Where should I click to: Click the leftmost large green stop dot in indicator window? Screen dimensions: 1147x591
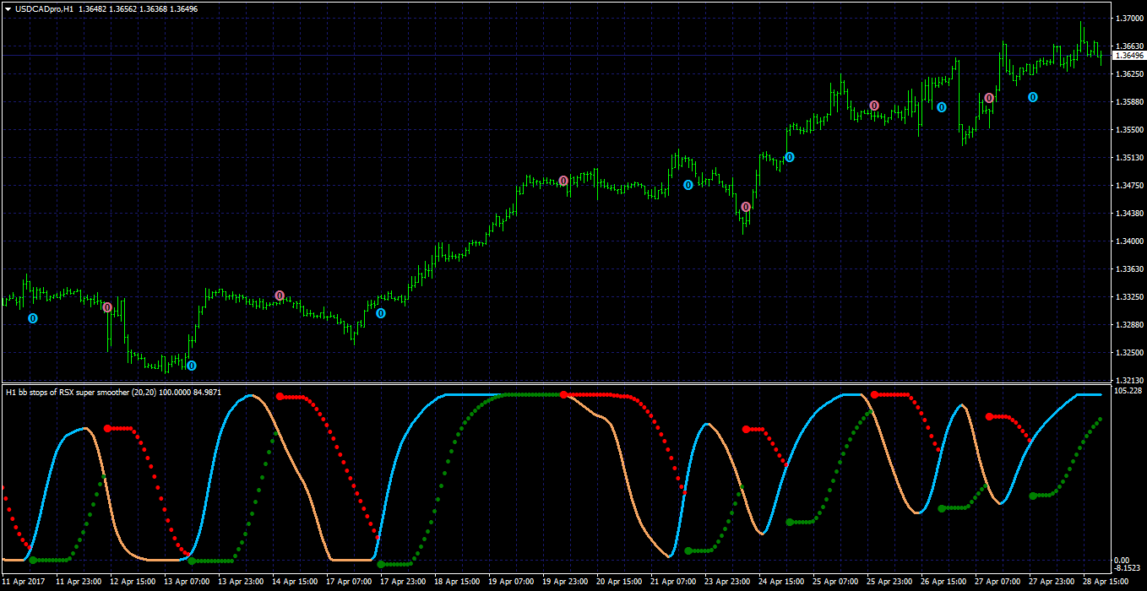click(33, 560)
